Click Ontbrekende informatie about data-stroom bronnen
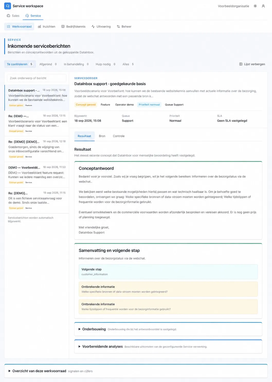 [x=168, y=289]
